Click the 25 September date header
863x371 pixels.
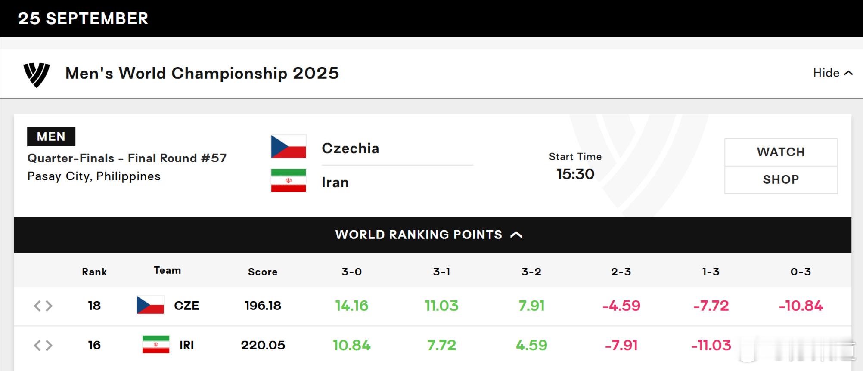(83, 19)
